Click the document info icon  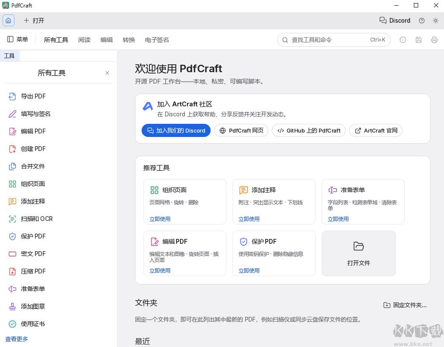402,40
